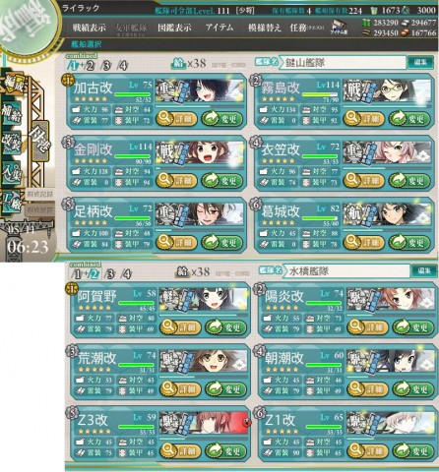Click the 変更 swap button for 霧島改

click(x=409, y=119)
